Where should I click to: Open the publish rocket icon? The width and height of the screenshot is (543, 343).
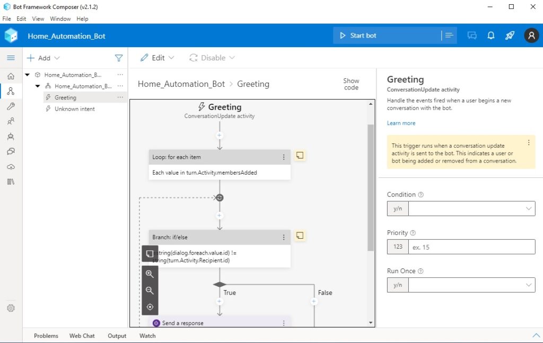510,35
